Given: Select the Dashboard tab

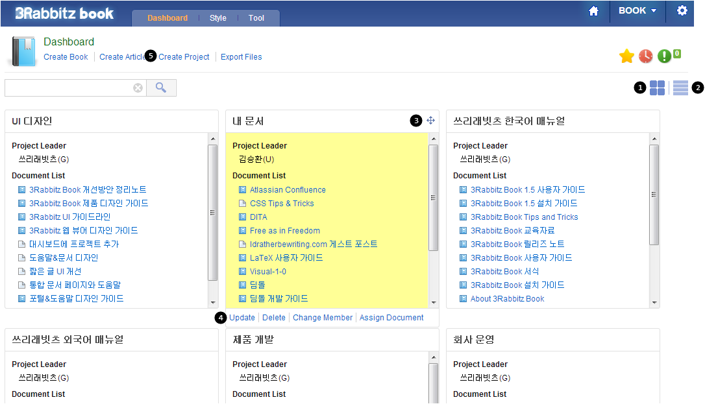Looking at the screenshot, I should tap(167, 18).
